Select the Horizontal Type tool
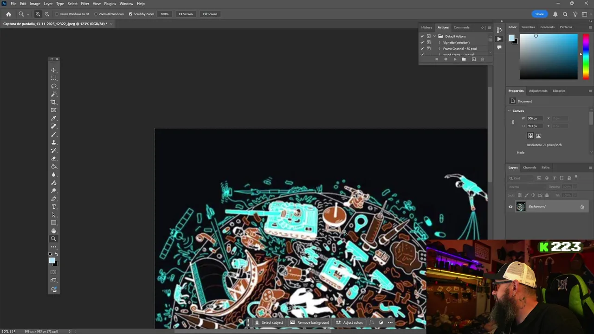594x334 pixels. pyautogui.click(x=53, y=207)
